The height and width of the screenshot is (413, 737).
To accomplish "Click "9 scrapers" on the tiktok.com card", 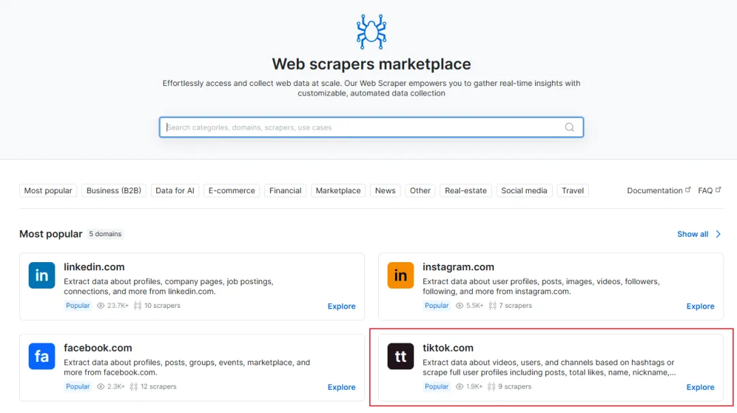I will 515,386.
